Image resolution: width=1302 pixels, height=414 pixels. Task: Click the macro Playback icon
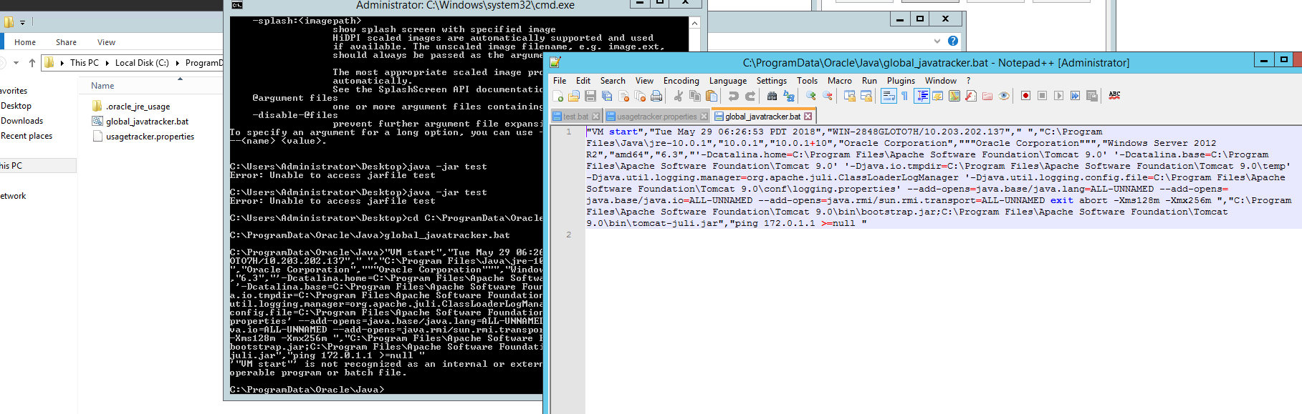(x=1058, y=96)
